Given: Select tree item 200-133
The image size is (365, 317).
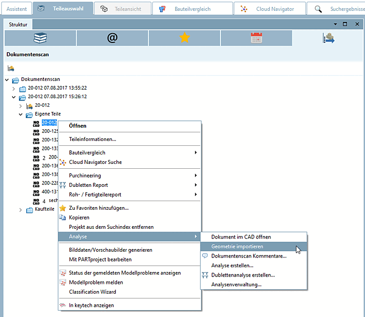Looking at the screenshot, I should pyautogui.click(x=50, y=149).
